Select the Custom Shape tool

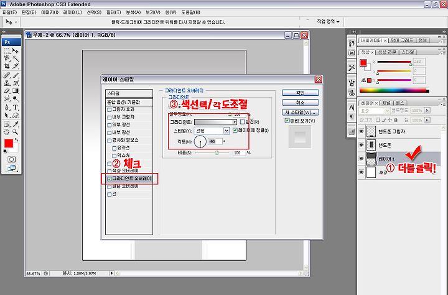[x=16, y=115]
